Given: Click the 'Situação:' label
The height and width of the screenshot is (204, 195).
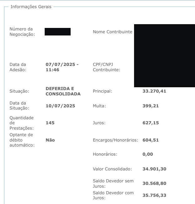Looking at the screenshot, I should click(19, 91).
